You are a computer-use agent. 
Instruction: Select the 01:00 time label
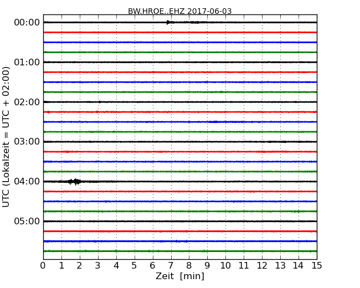tap(27, 62)
